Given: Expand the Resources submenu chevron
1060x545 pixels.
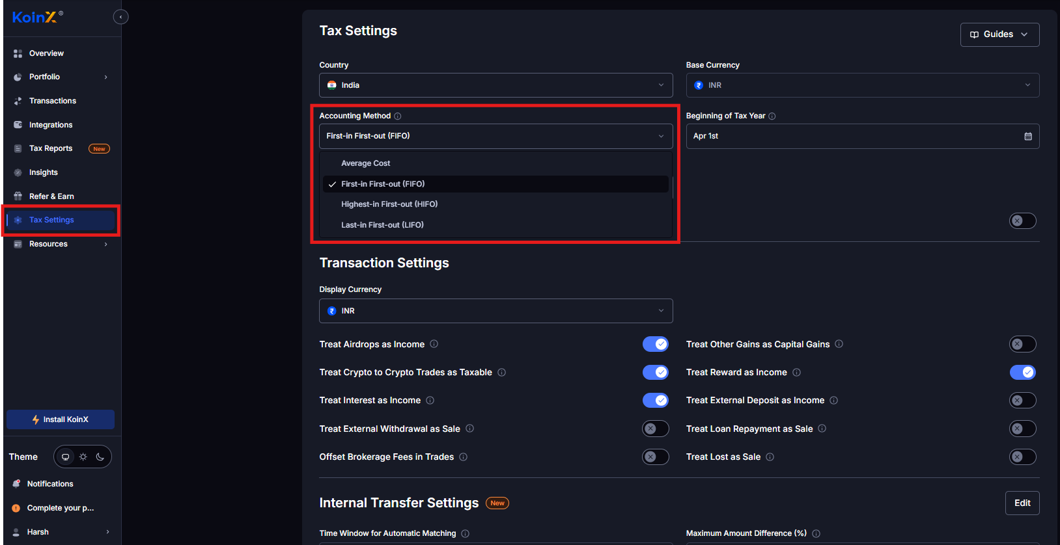Looking at the screenshot, I should pyautogui.click(x=106, y=245).
